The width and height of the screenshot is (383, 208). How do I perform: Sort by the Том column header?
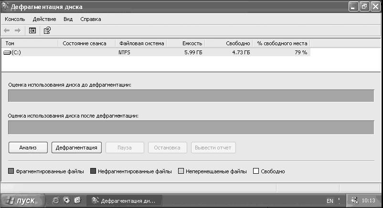click(x=30, y=43)
